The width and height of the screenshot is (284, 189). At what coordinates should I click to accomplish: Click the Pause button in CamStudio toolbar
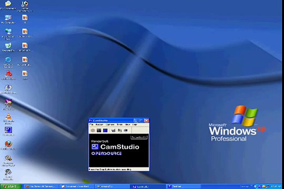pyautogui.click(x=99, y=130)
